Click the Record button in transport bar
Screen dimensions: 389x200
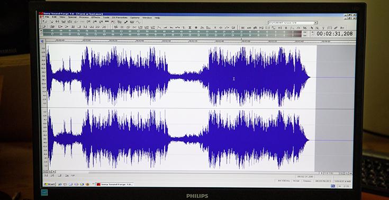pos(43,26)
